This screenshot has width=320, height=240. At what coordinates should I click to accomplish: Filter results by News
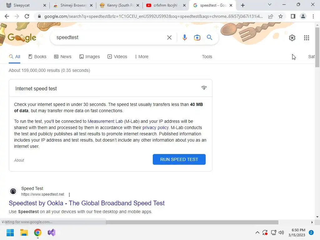pyautogui.click(x=62, y=57)
